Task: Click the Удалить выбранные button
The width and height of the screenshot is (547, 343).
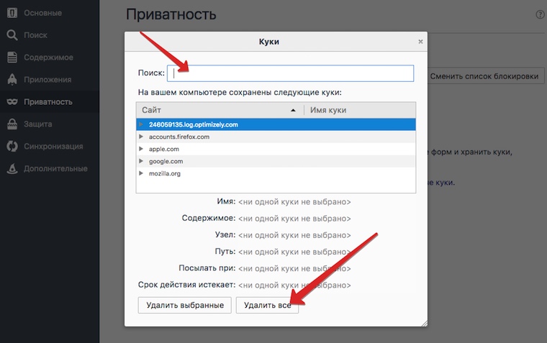Action: 184,305
